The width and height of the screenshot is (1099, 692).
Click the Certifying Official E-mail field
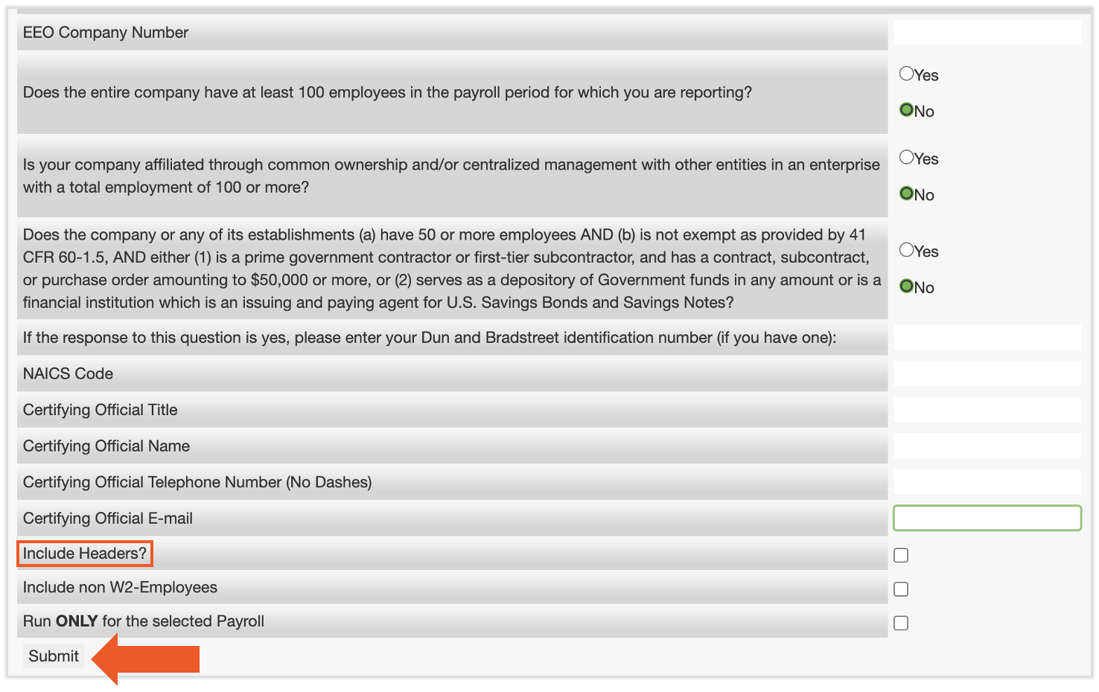(x=987, y=518)
